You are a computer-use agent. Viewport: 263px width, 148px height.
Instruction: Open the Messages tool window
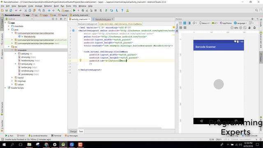[72, 136]
